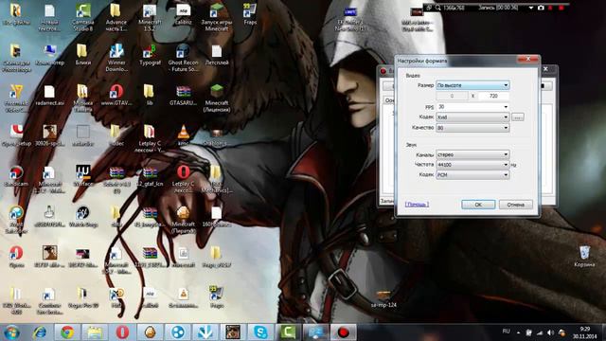The image size is (606, 341).
Task: Select the redarrect.asi file icon
Action: click(x=50, y=95)
